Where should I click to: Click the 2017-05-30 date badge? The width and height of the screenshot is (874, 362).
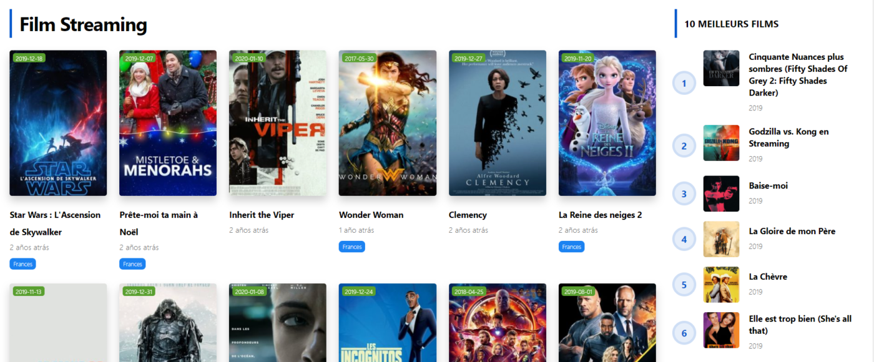click(358, 59)
